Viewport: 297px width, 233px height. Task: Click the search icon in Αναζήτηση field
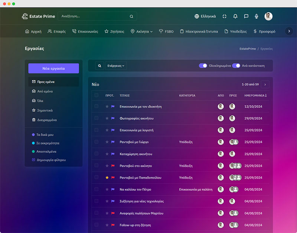pyautogui.click(x=131, y=16)
